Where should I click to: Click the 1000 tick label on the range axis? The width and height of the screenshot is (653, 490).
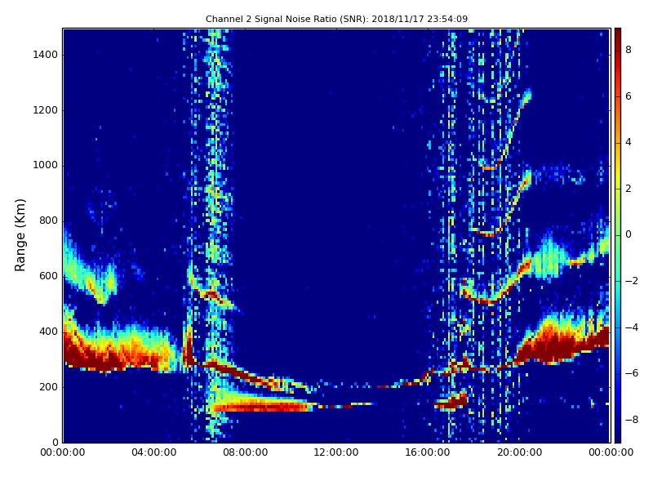(46, 165)
